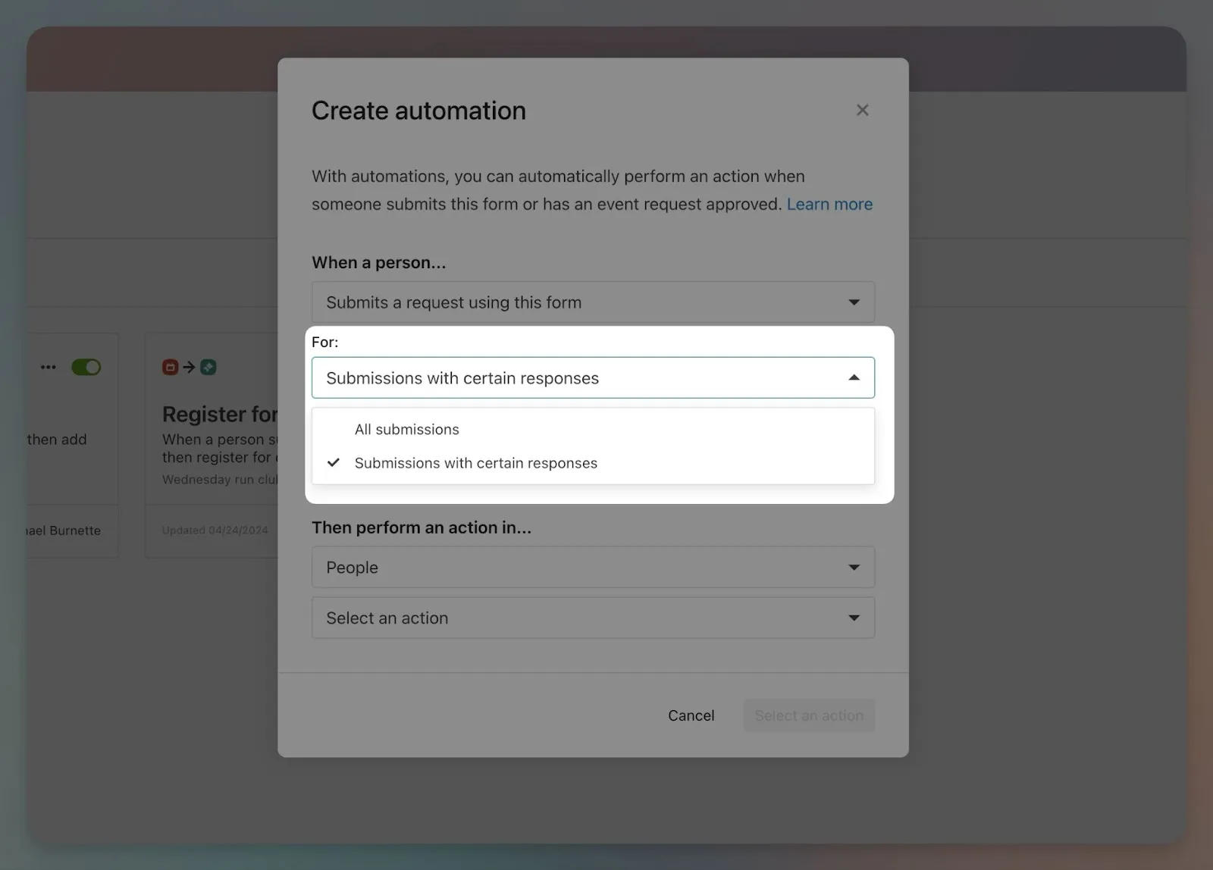Click the checkmark beside the selected option
This screenshot has width=1213, height=870.
(334, 463)
